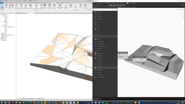
Task: Click Schedules/Quantities (all) in Project Browser
Action: point(8,35)
